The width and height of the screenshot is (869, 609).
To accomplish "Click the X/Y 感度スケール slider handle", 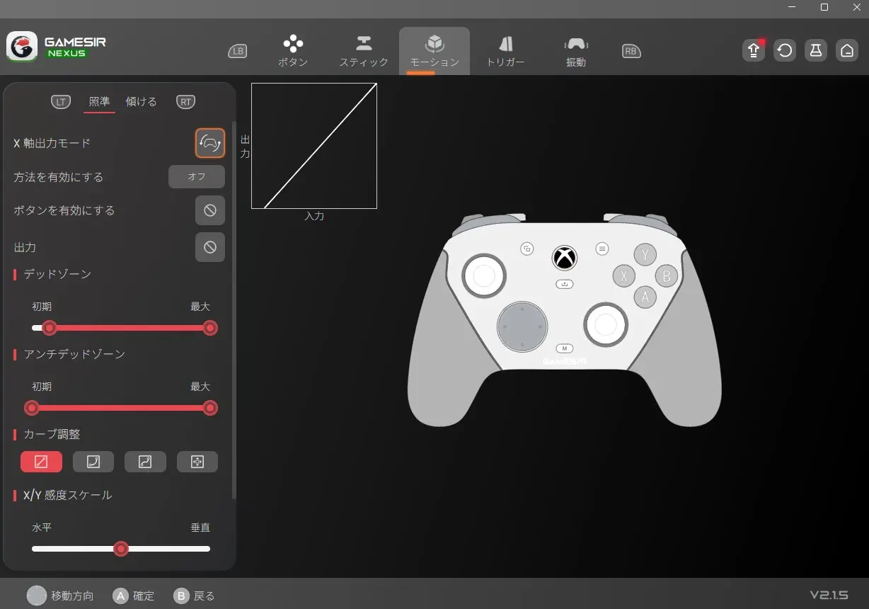I will point(121,549).
